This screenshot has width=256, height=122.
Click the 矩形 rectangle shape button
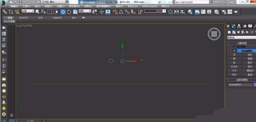pyautogui.click(x=249, y=55)
